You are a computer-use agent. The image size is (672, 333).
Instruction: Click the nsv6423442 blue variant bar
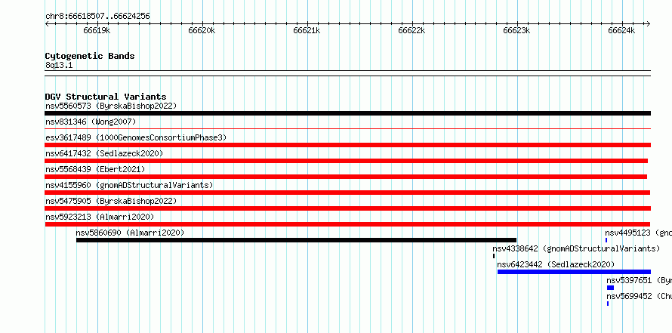pyautogui.click(x=574, y=272)
